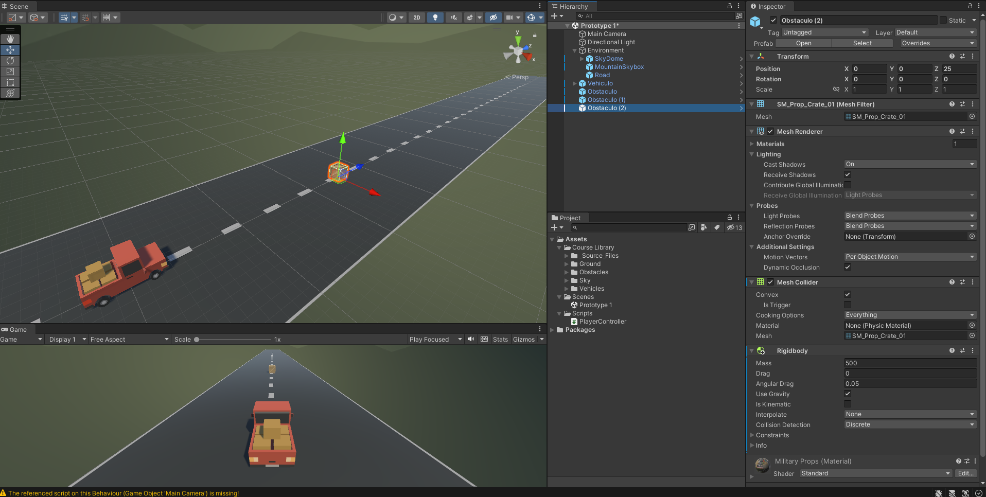
Task: Click the prefab Open button
Action: click(x=803, y=44)
